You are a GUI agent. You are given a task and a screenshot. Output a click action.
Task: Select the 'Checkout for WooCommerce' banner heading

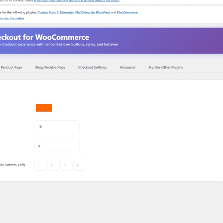pos(45,37)
